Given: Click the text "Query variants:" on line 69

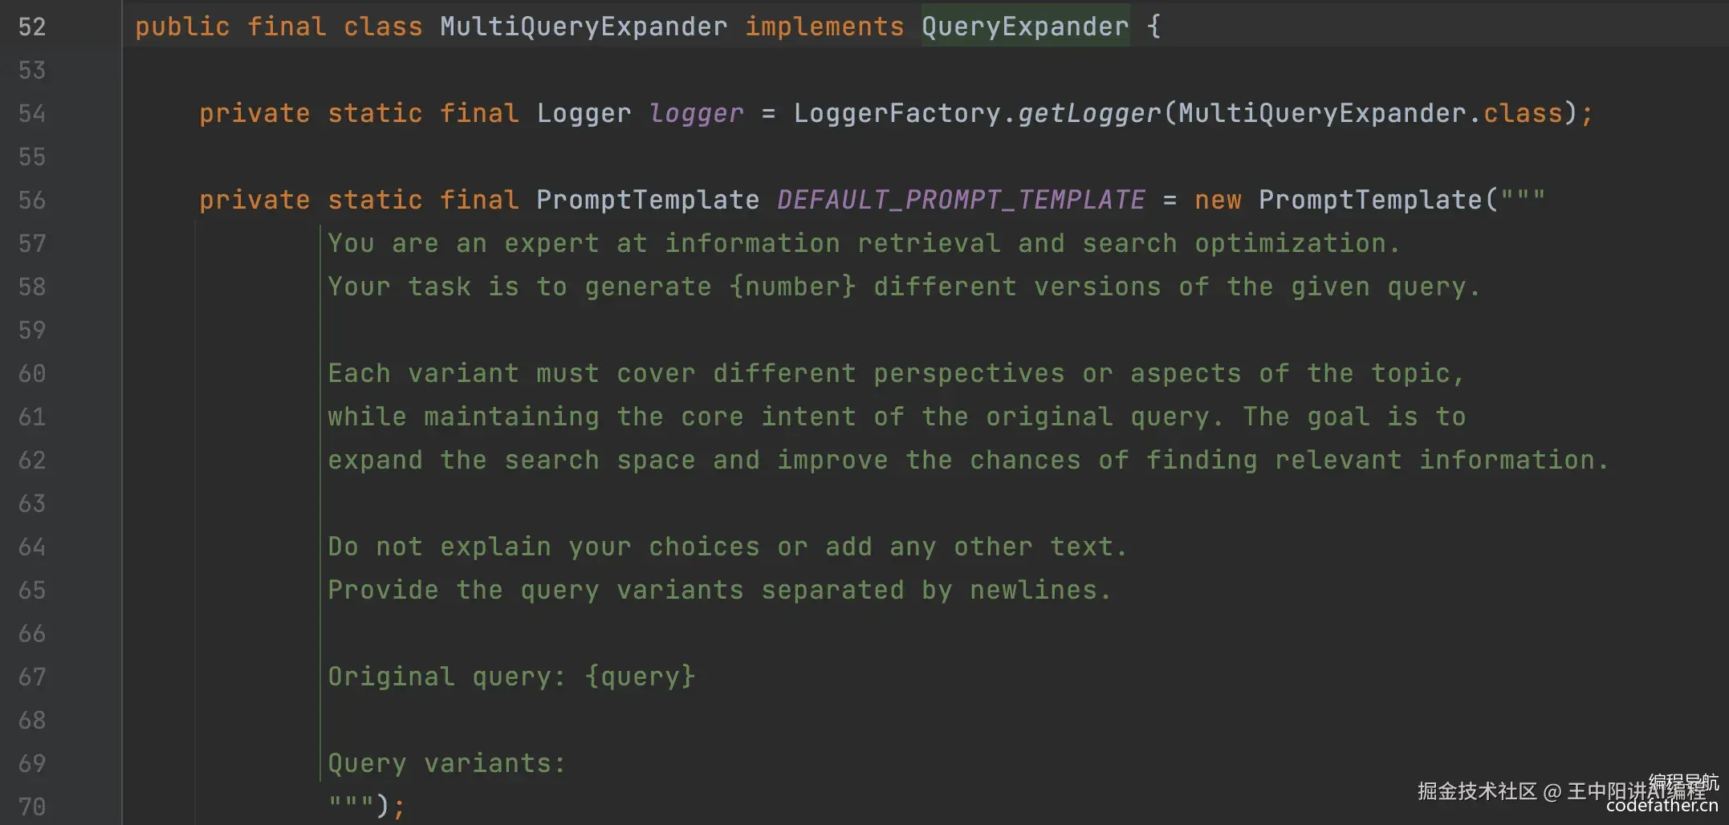Looking at the screenshot, I should point(447,763).
